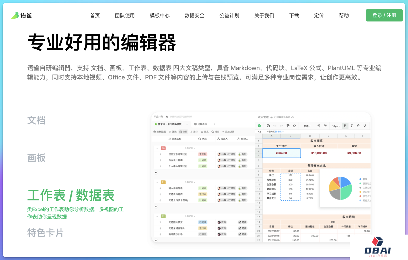Screen dimensions: 408x260
Task: Toggle strikethrough text formatting
Action: pos(358,126)
